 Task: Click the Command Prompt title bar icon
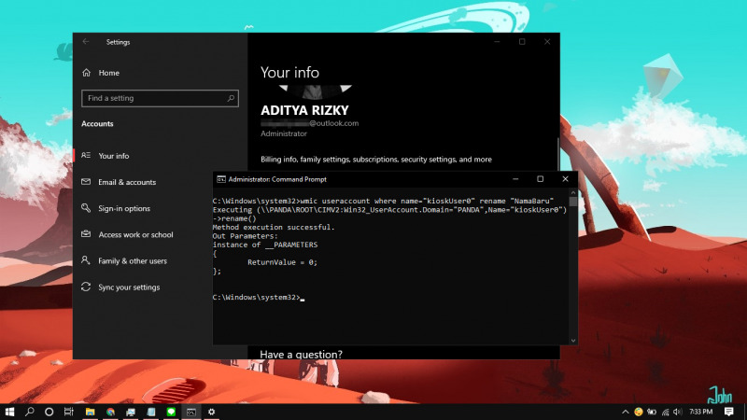(221, 179)
